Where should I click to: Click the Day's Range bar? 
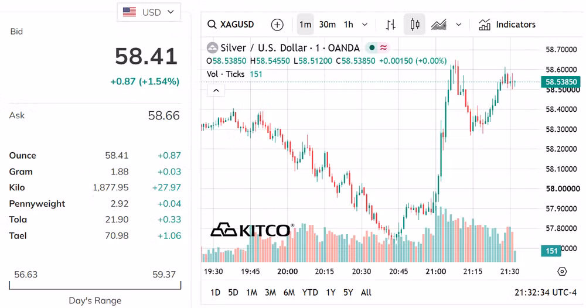pos(95,286)
